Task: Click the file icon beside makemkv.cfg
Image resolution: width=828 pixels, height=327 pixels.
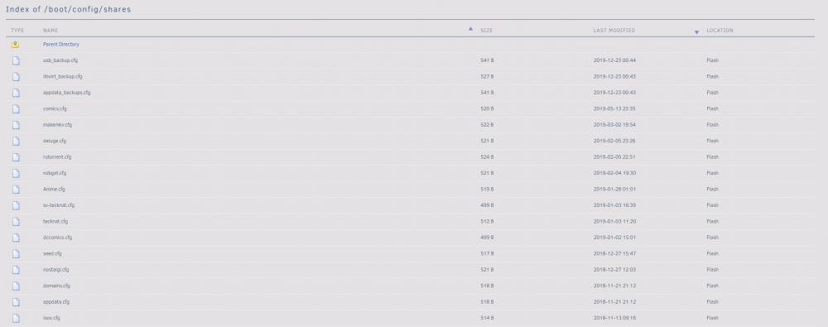Action: pyautogui.click(x=16, y=125)
